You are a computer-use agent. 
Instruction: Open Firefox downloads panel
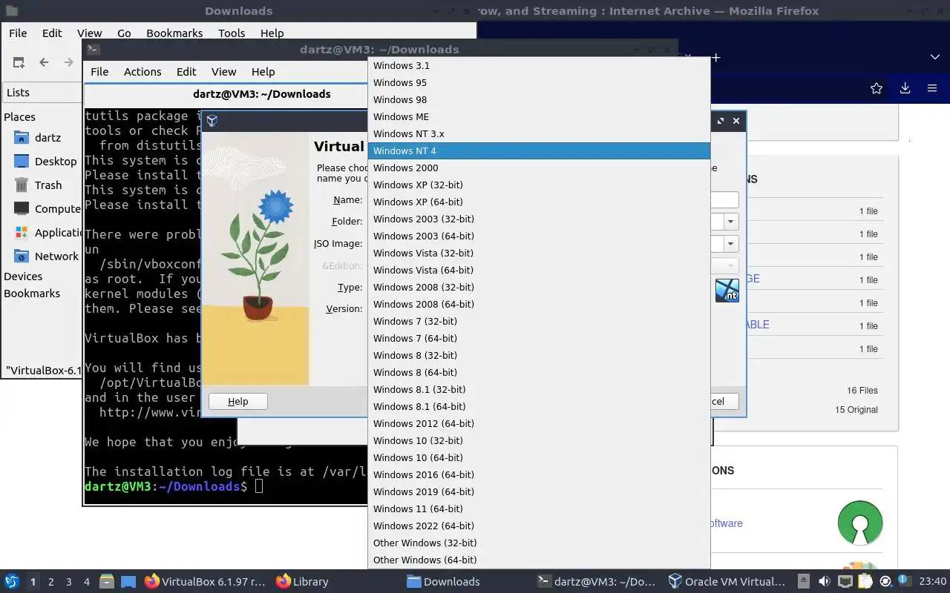(x=905, y=88)
